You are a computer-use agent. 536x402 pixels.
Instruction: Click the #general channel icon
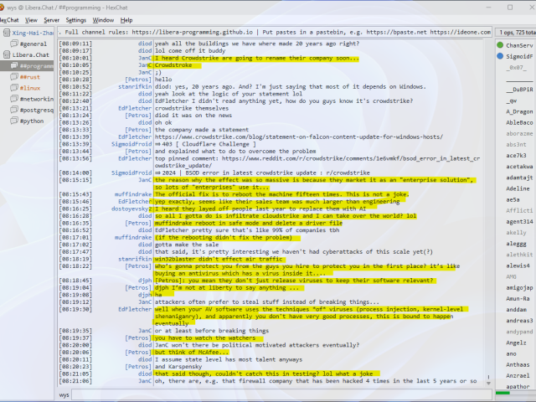14,43
